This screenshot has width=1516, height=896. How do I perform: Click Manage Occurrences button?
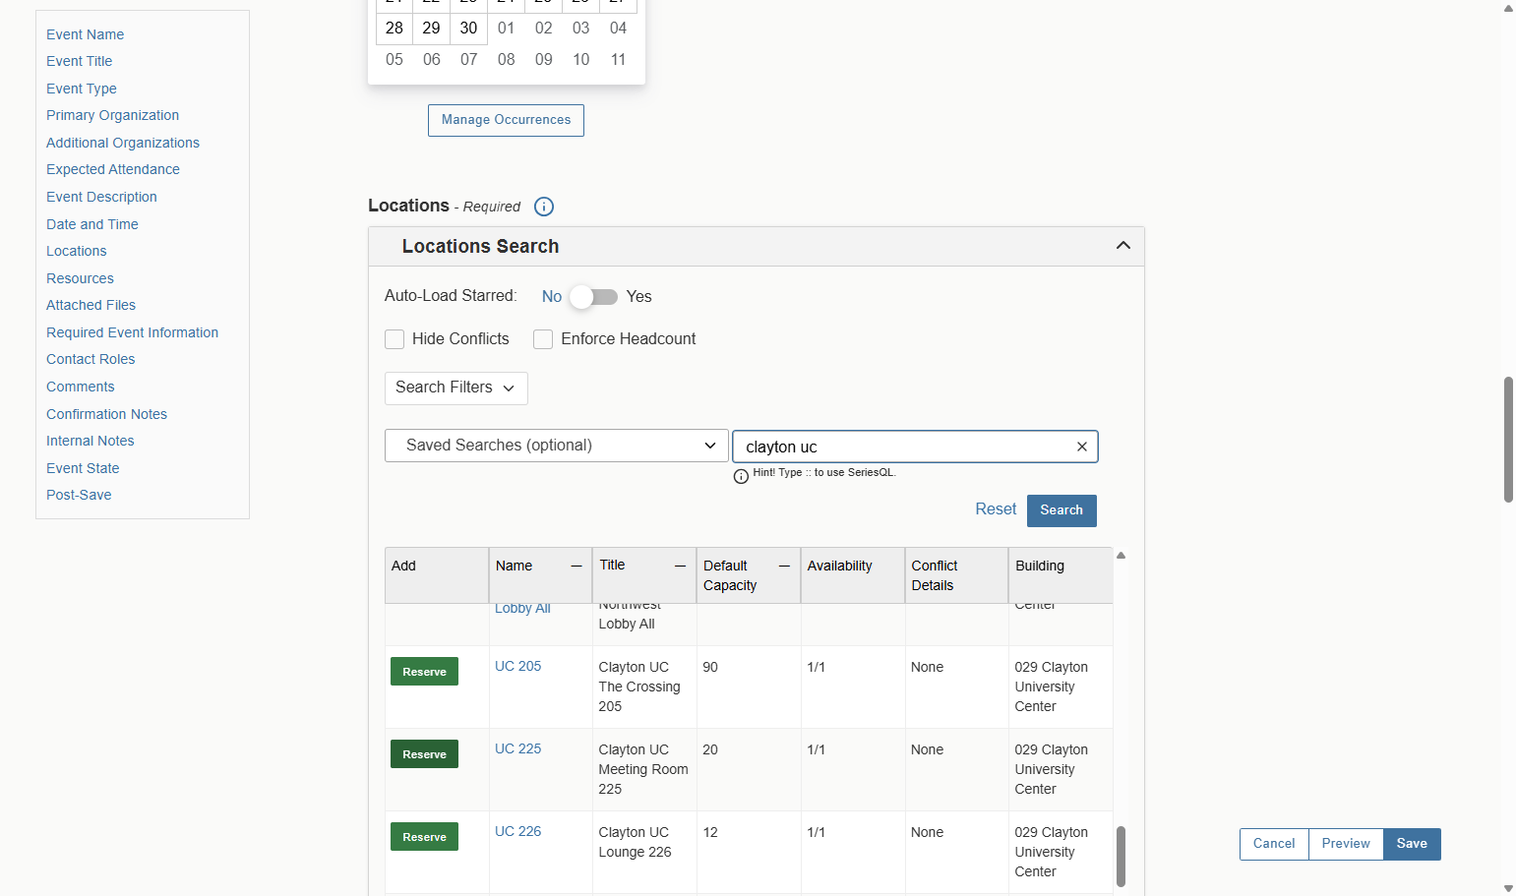(x=506, y=120)
